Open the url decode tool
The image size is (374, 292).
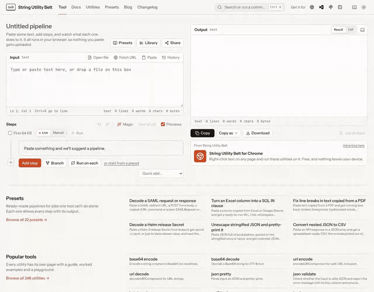pyautogui.click(x=139, y=274)
